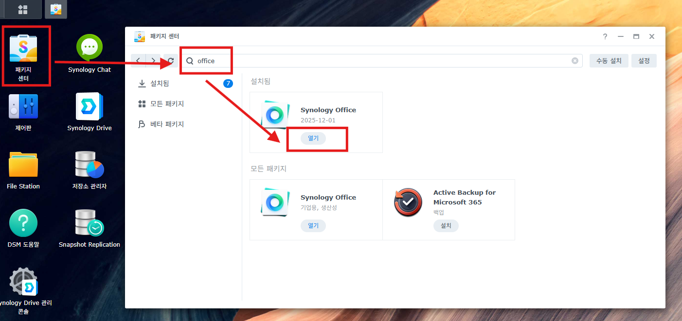
Task: Click the Active Backup for Microsoft 365 icon
Action: 408,203
